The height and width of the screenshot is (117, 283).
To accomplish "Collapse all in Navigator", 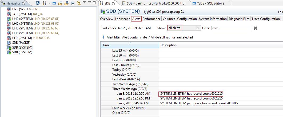I will coord(73,3).
